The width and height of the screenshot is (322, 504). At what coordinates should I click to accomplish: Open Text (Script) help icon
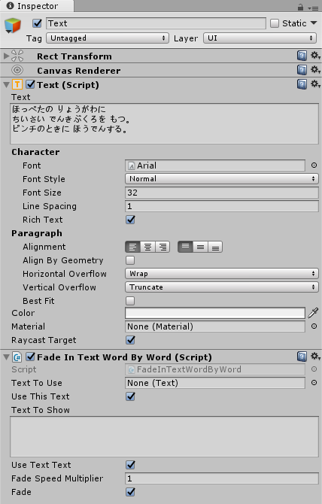click(x=302, y=84)
